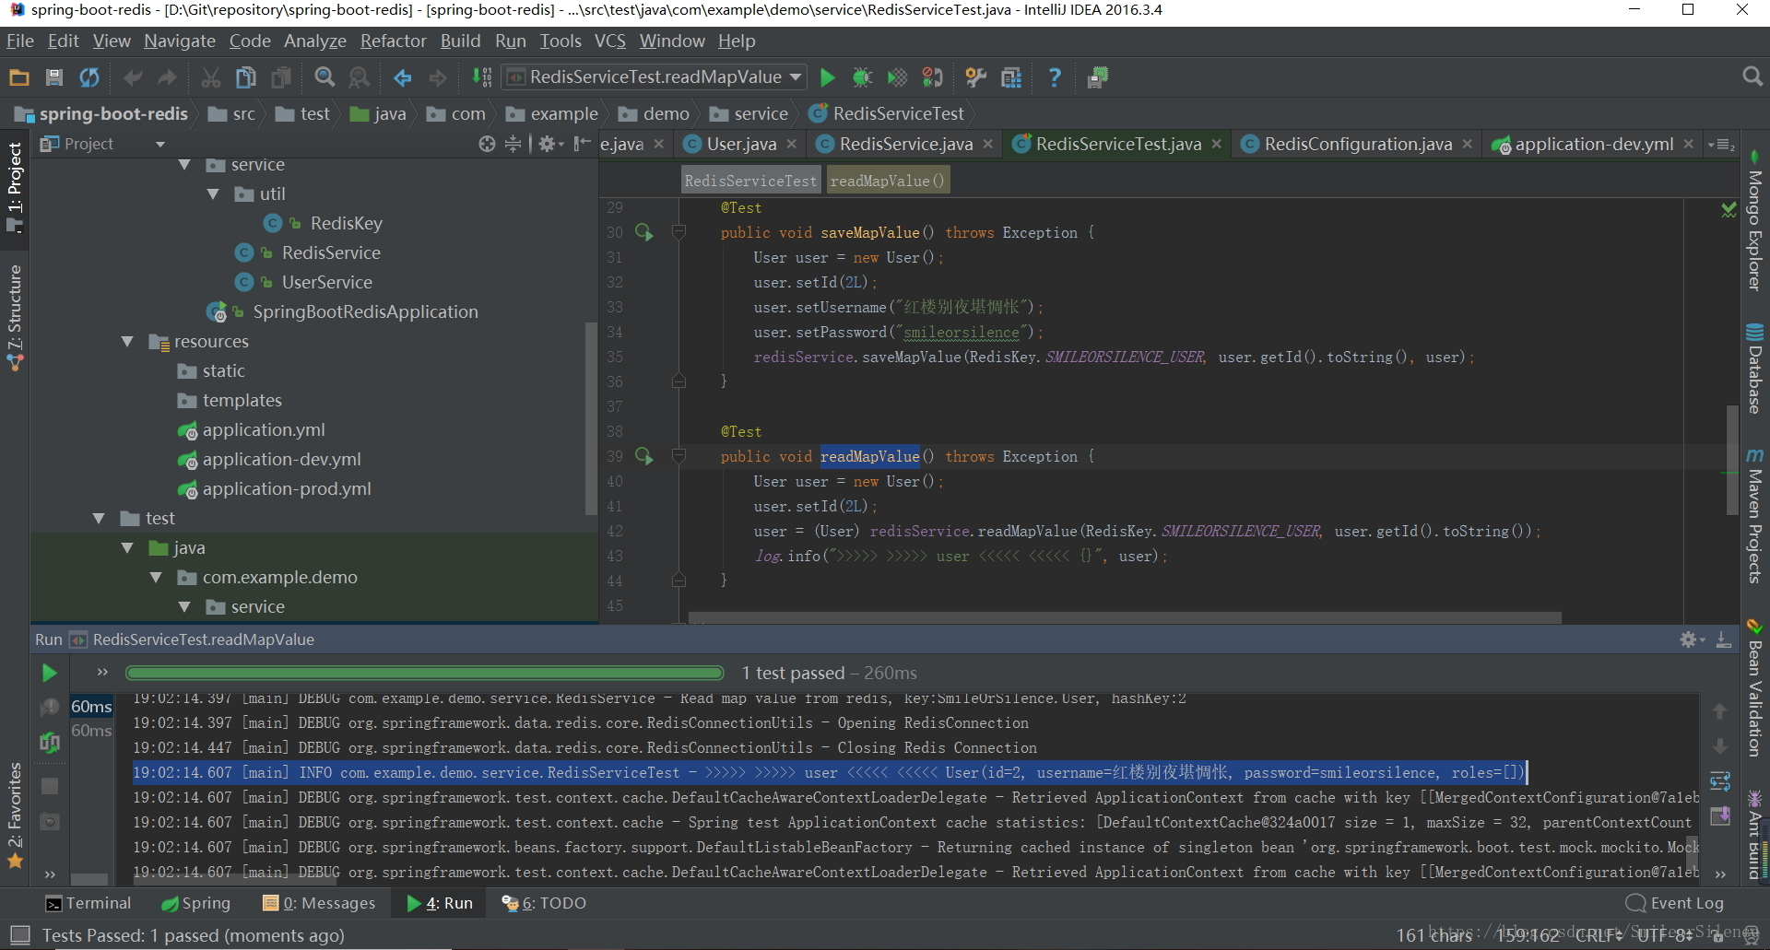Switch to the RedisService.java tab
The image size is (1770, 950).
tap(905, 144)
